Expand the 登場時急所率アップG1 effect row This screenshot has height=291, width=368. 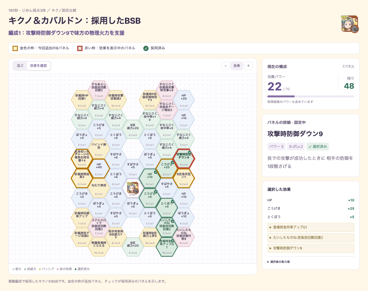(x=311, y=227)
